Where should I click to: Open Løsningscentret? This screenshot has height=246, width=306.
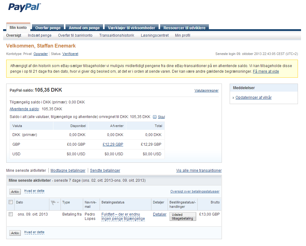155,35
